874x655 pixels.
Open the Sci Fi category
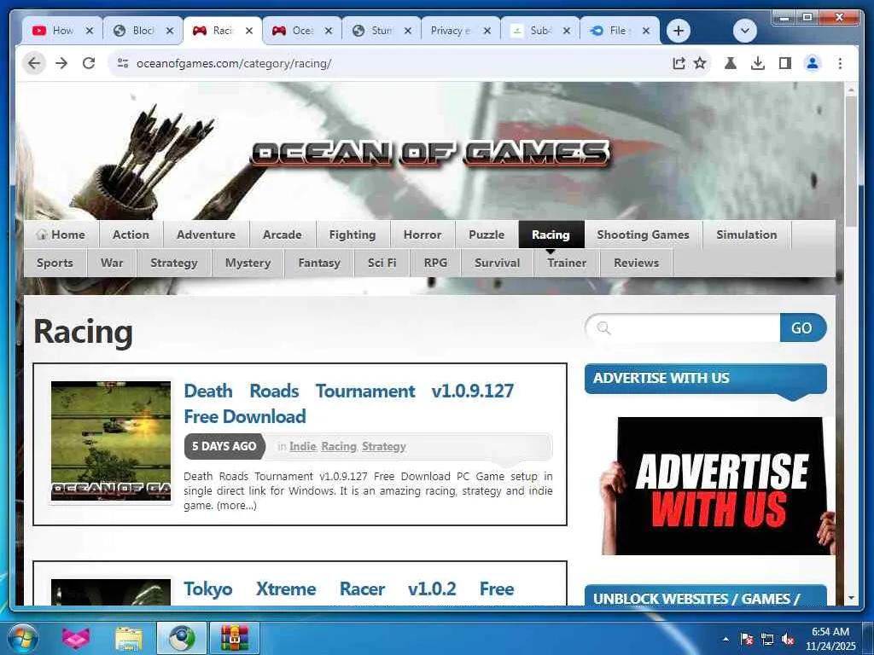point(382,263)
